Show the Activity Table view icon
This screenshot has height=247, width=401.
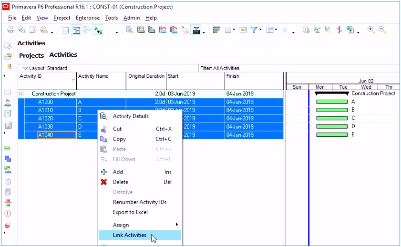click(65, 30)
